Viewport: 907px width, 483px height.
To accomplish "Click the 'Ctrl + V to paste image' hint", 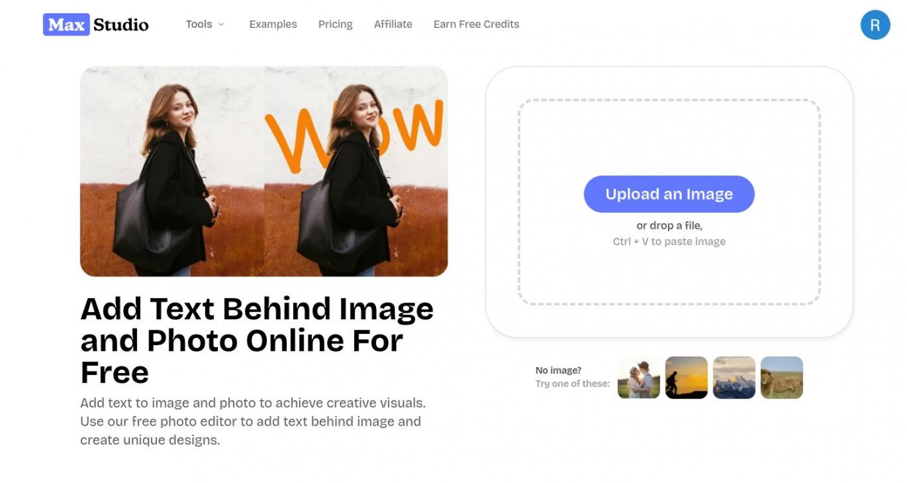I will 669,241.
